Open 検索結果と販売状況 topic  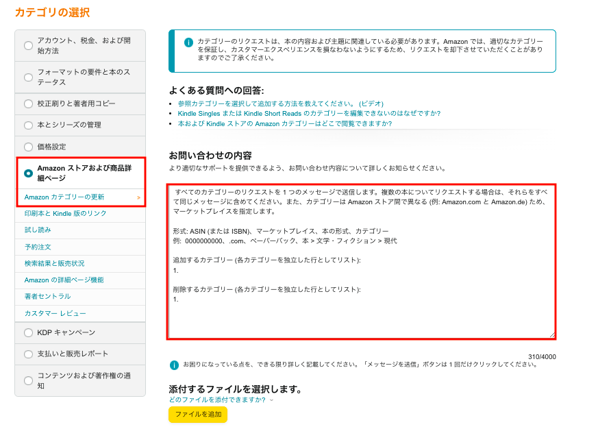pos(55,263)
